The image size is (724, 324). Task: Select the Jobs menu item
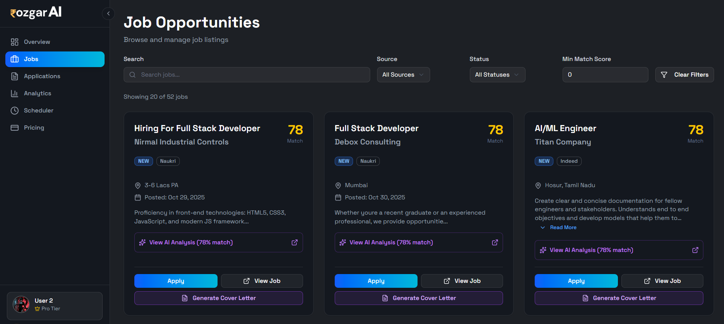point(55,59)
